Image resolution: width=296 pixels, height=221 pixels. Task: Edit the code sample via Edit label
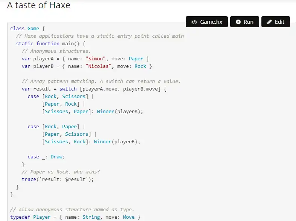279,22
